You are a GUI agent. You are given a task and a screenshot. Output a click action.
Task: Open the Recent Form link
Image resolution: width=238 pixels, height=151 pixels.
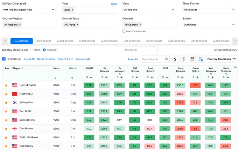tap(65, 59)
